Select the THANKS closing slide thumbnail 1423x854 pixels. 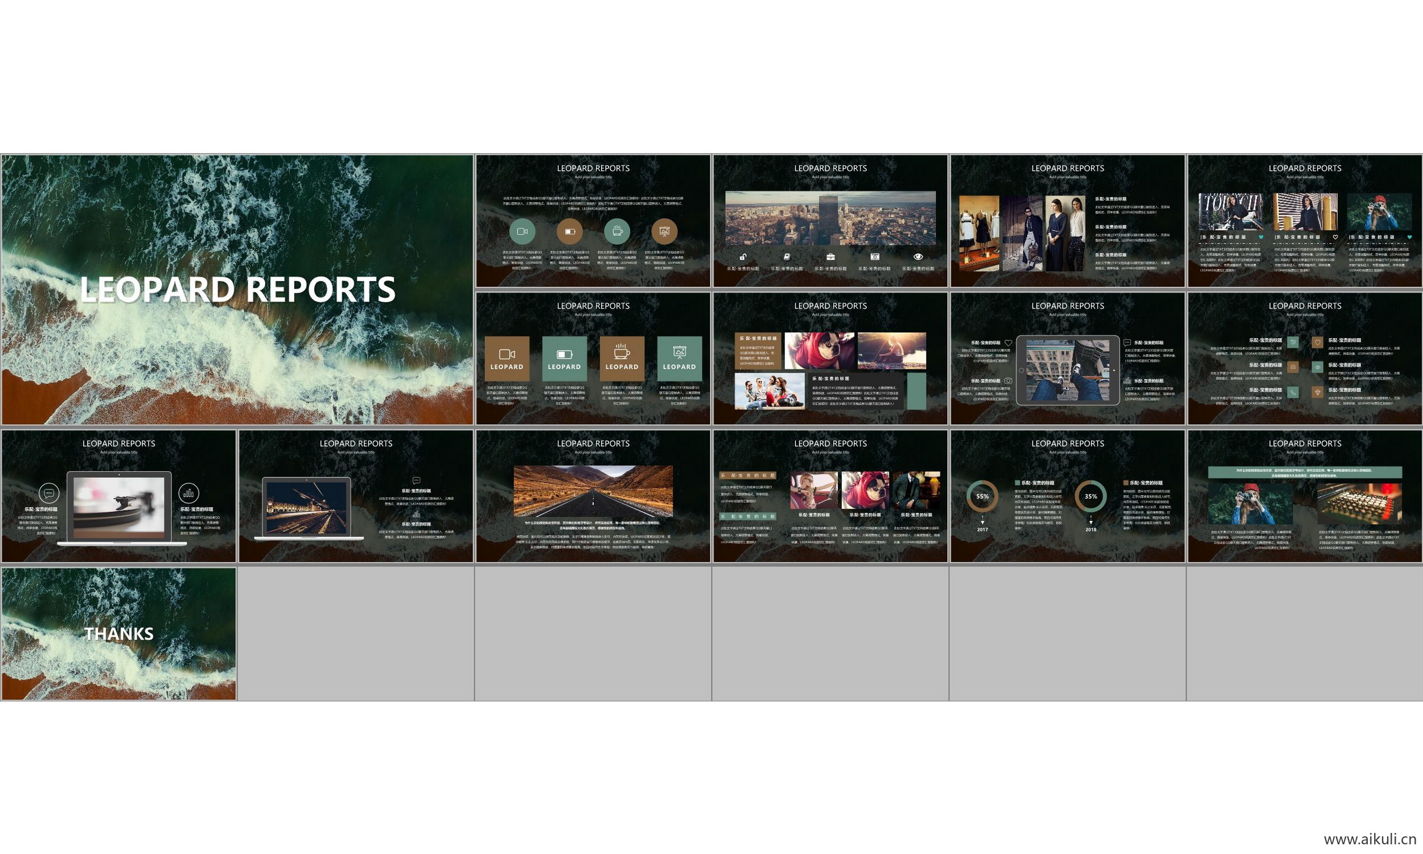pyautogui.click(x=118, y=634)
